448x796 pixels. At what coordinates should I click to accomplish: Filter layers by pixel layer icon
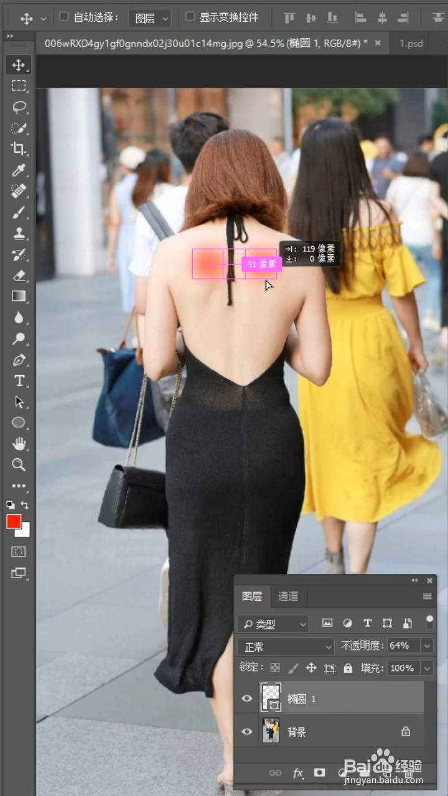(327, 623)
